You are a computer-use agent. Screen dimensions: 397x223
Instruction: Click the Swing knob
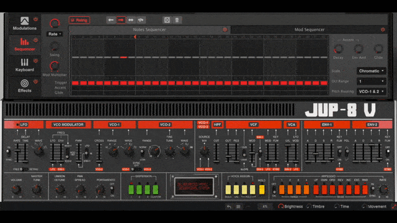point(55,47)
